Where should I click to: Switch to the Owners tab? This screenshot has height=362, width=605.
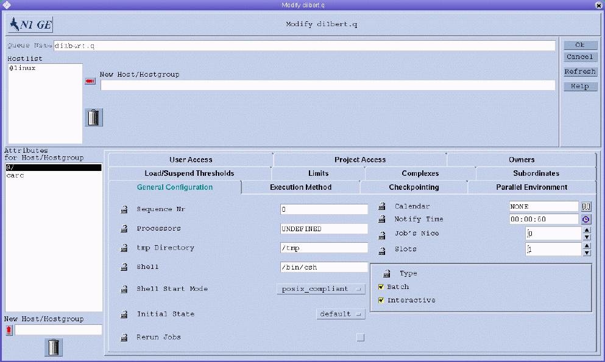click(x=522, y=160)
